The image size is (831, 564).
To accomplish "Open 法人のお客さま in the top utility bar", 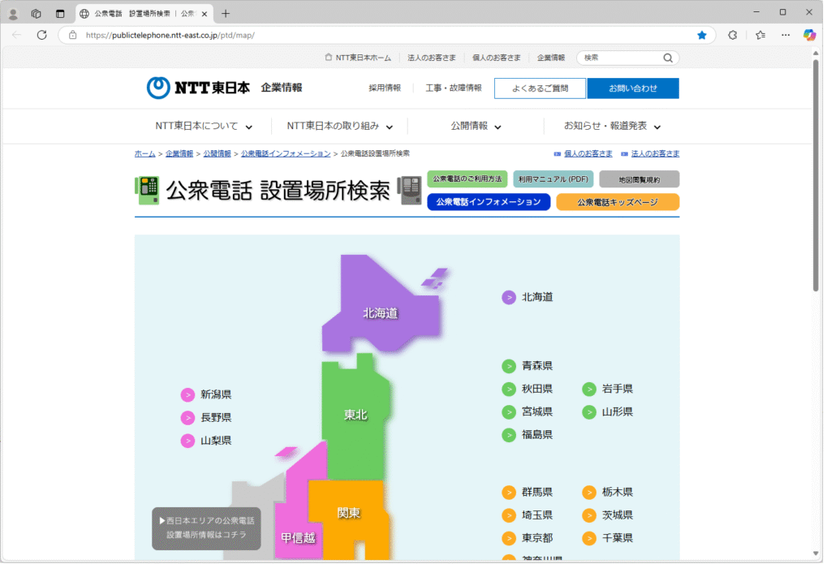I will point(432,58).
